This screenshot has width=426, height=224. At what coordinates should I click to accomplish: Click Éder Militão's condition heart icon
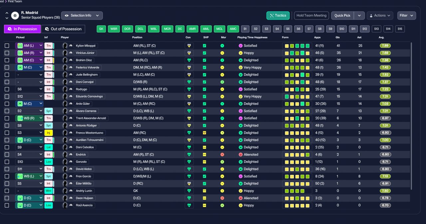point(189,183)
